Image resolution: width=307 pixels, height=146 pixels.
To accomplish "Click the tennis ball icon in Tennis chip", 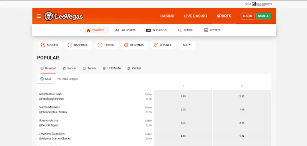I will coord(100,45).
